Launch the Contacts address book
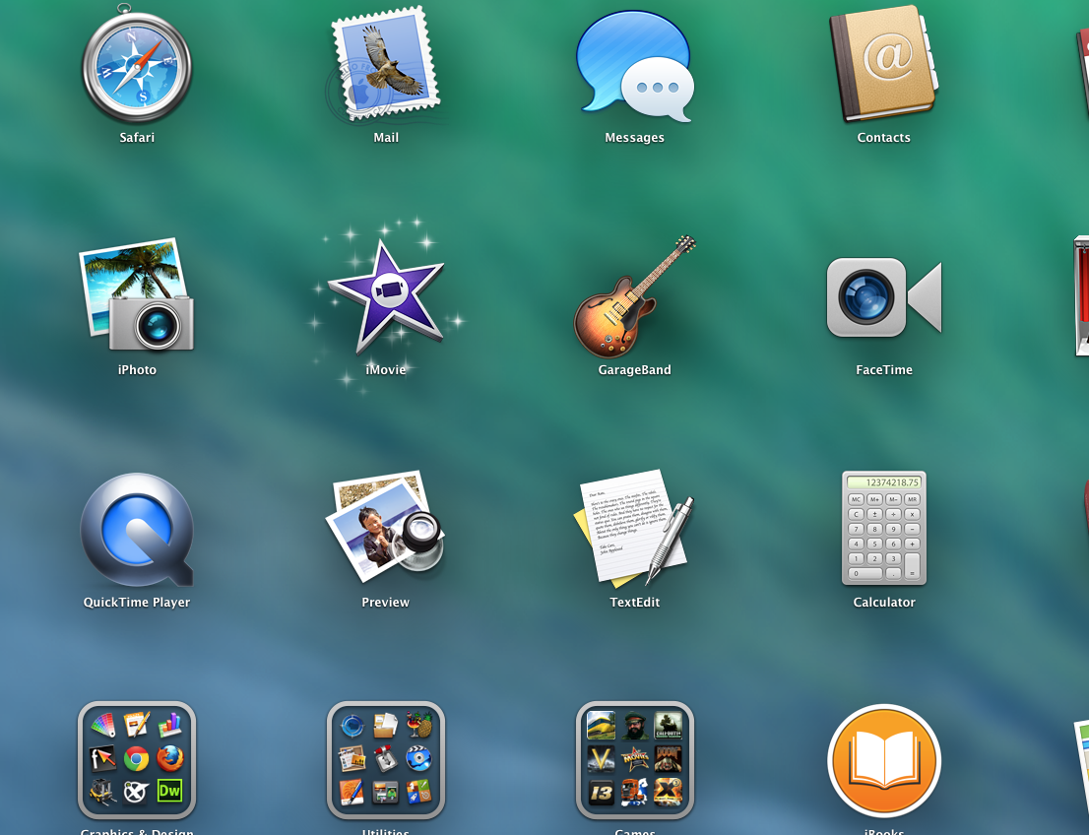Viewport: 1089px width, 835px height. click(x=884, y=64)
